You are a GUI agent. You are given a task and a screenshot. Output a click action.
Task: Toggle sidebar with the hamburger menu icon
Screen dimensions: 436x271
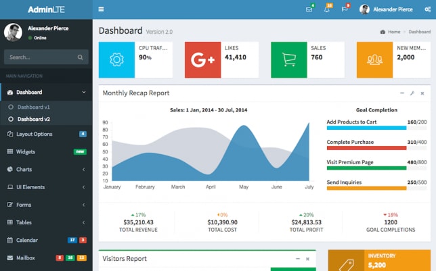pos(102,9)
